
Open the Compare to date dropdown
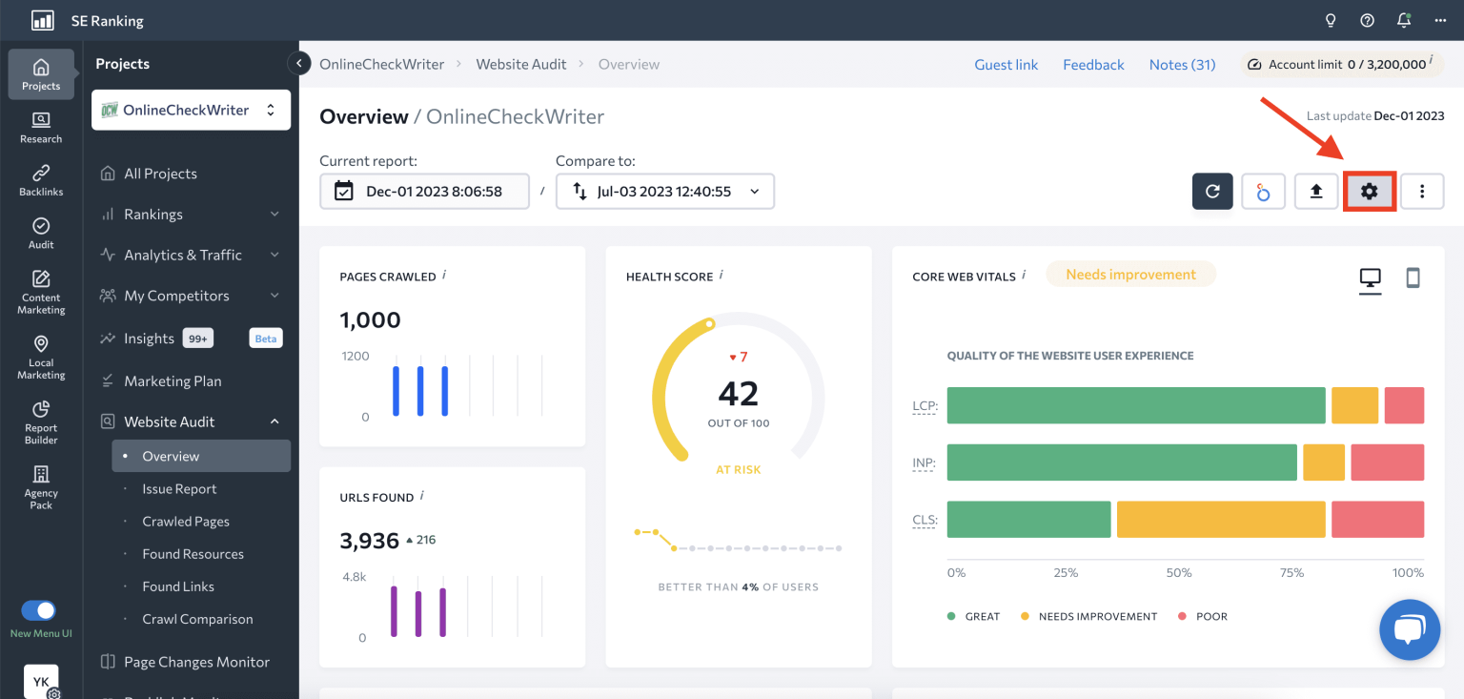664,191
